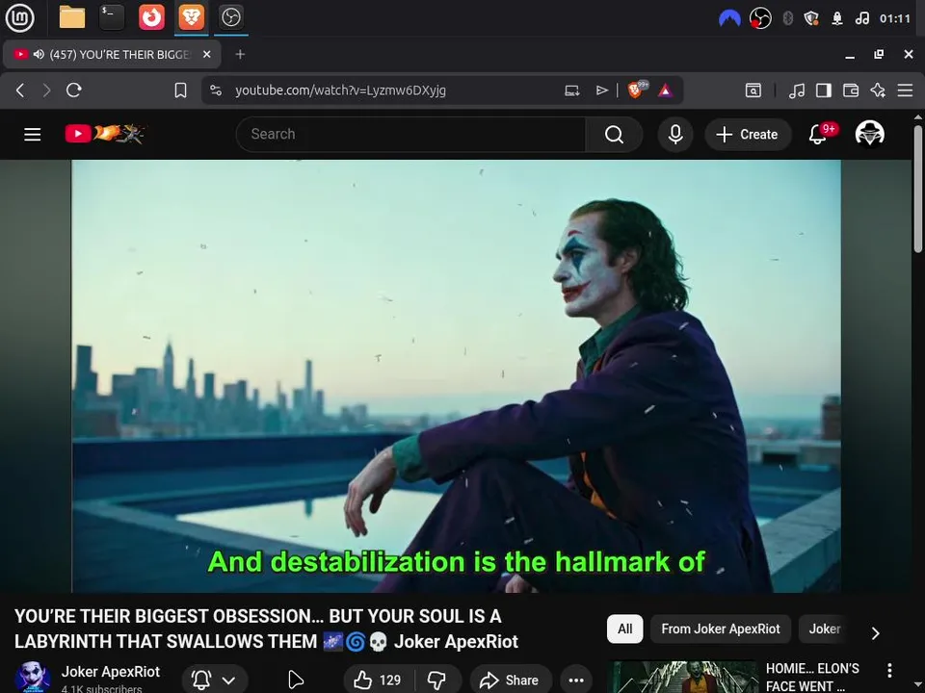Screen dimensions: 925x693
Task: Bookmark this page
Action: click(180, 90)
